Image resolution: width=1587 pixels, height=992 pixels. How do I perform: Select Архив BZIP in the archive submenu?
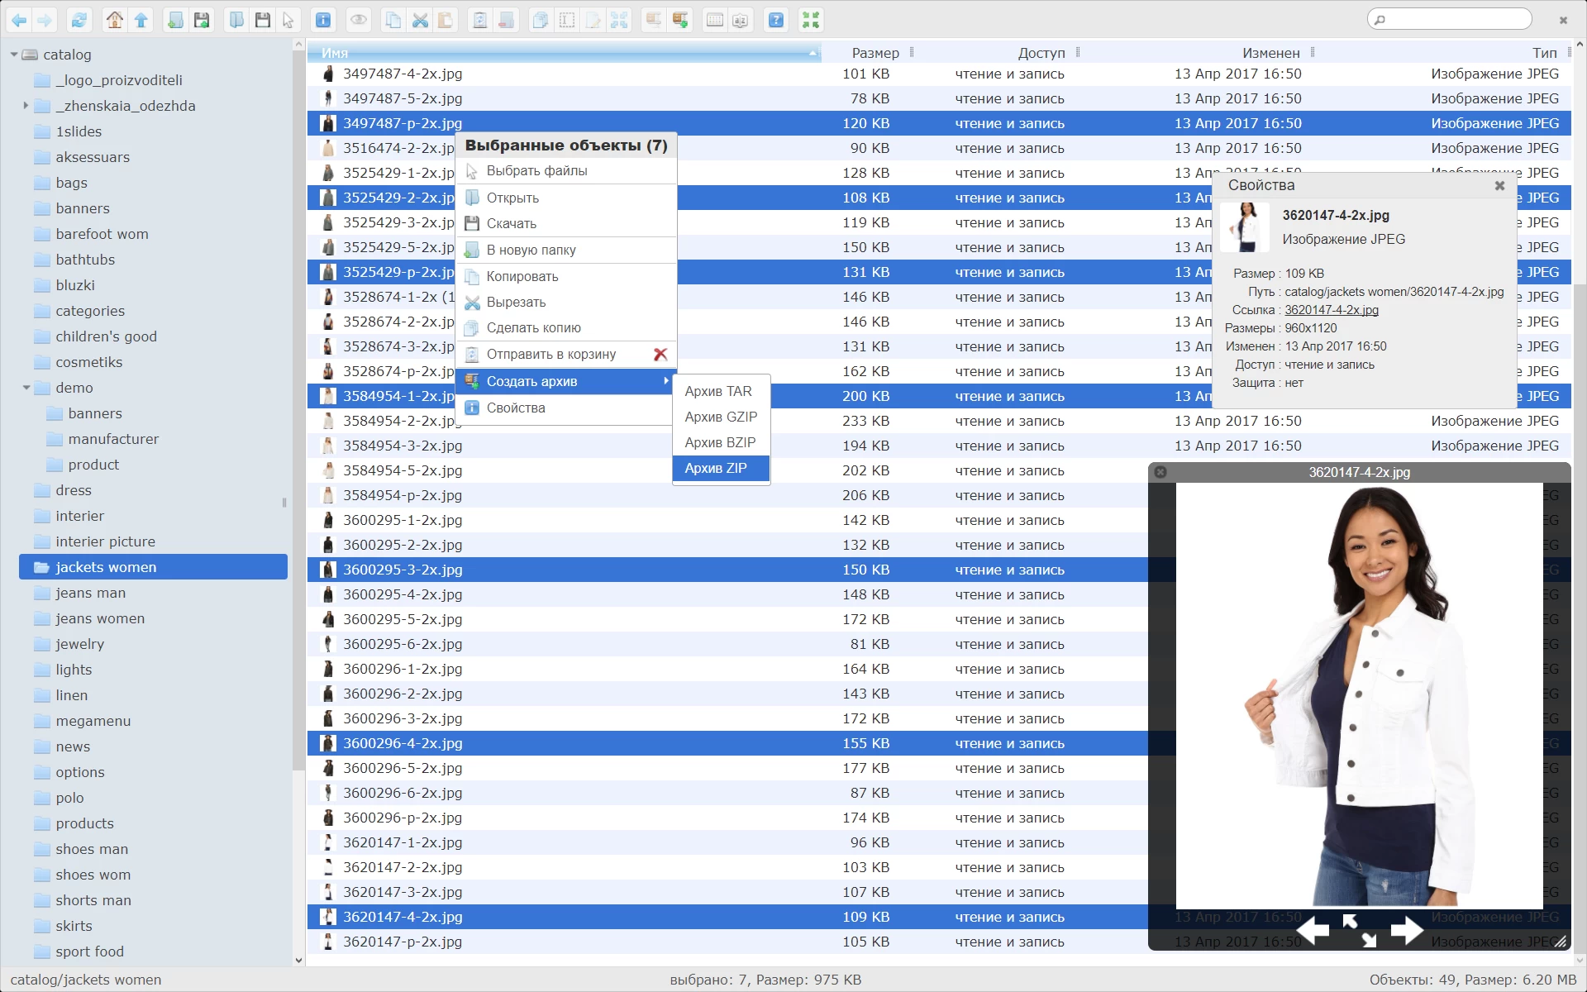click(x=721, y=442)
